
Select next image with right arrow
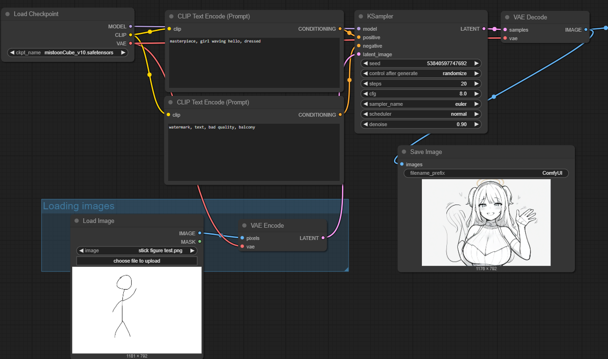tap(192, 251)
